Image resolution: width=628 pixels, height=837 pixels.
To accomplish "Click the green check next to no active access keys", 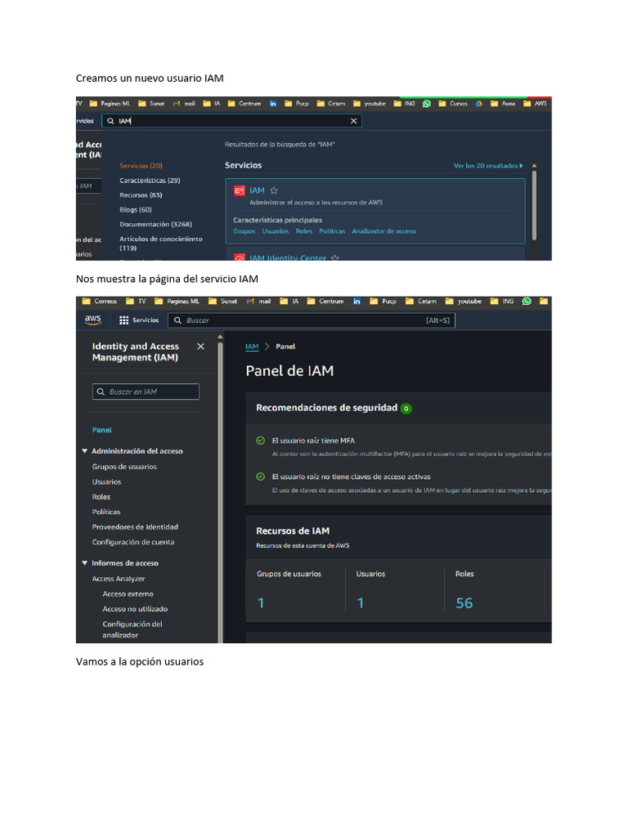I will tap(261, 477).
